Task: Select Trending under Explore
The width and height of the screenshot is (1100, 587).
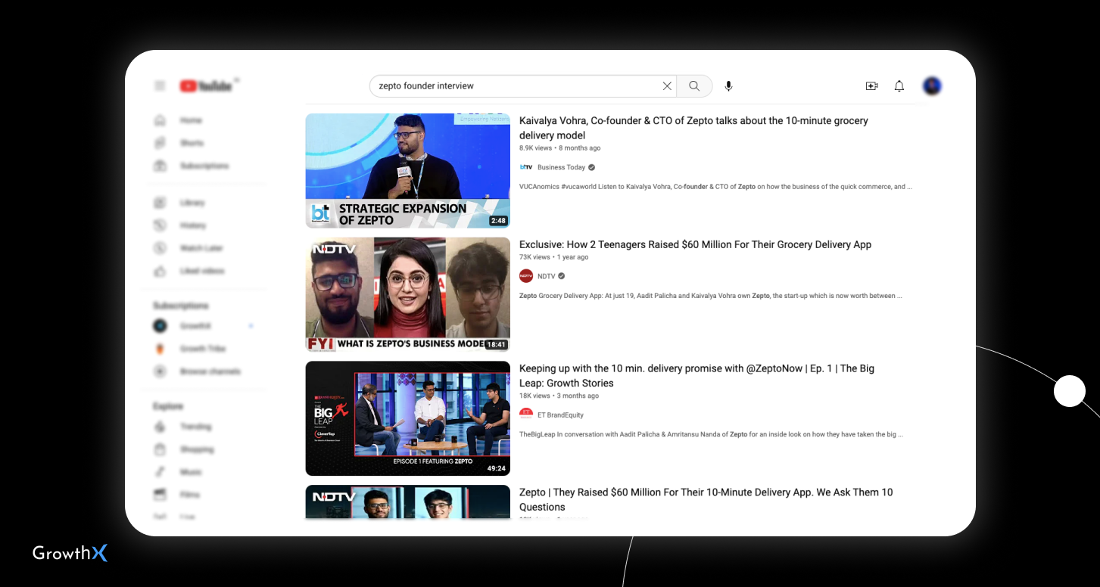Action: [195, 427]
